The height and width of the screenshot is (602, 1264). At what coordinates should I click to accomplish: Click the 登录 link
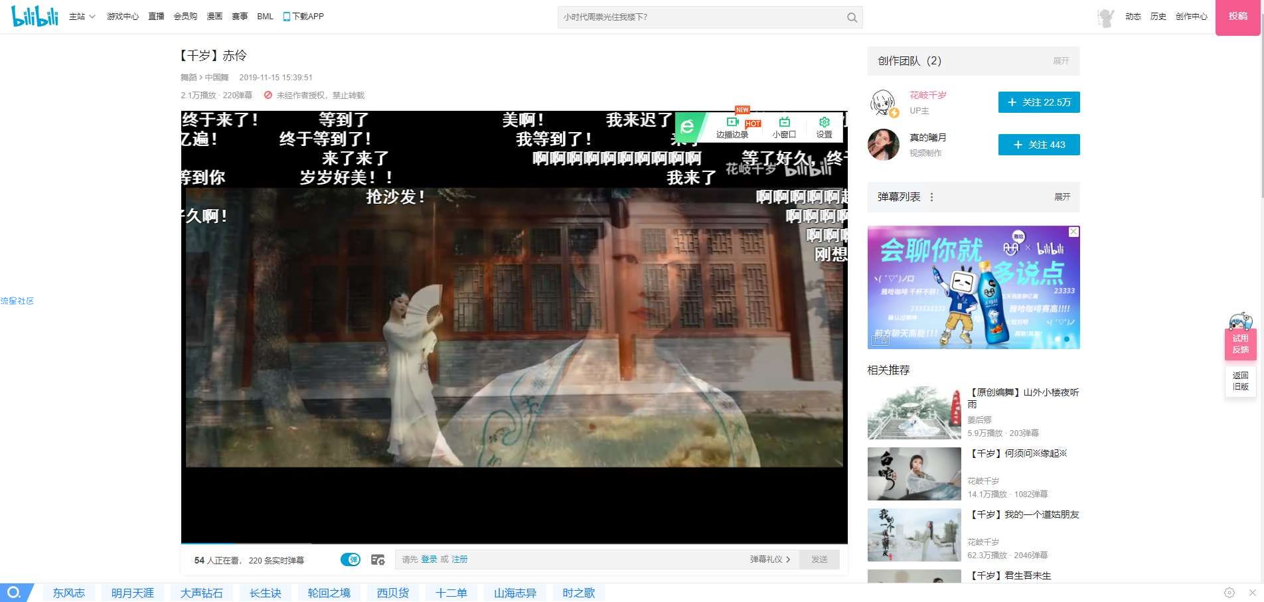pos(429,560)
